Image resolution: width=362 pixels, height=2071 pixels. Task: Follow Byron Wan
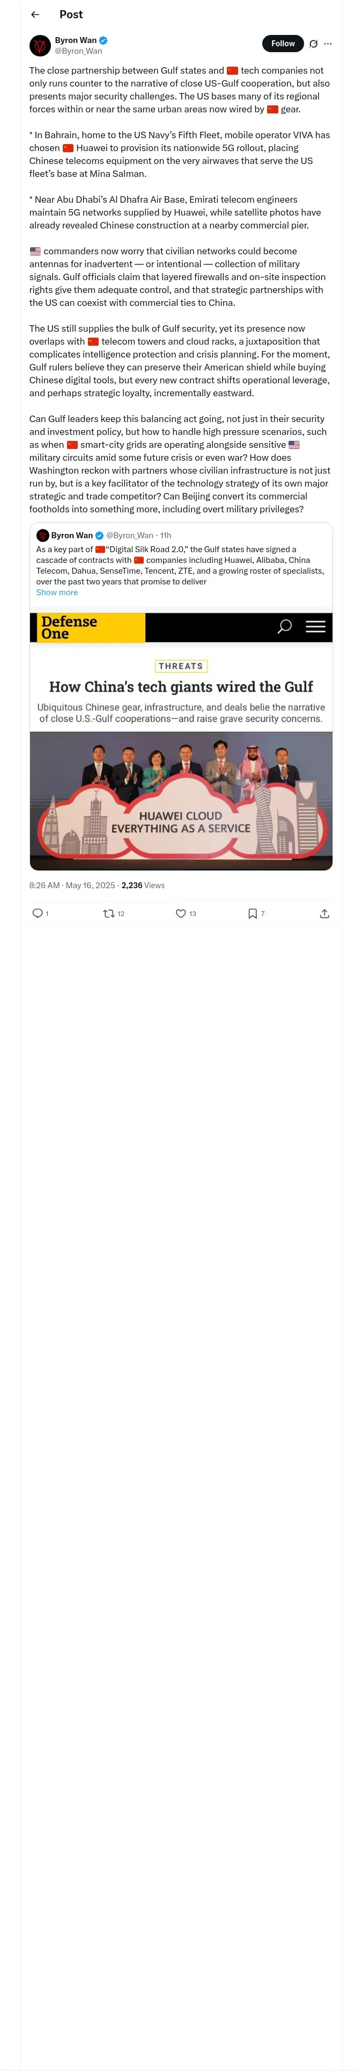point(283,44)
